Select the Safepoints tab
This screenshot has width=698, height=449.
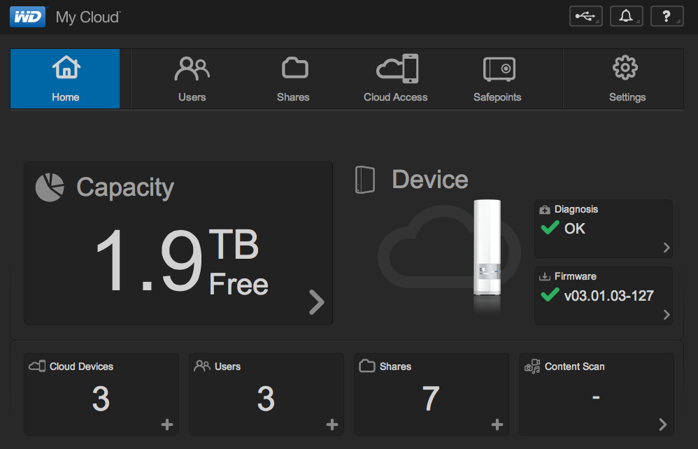pyautogui.click(x=498, y=79)
